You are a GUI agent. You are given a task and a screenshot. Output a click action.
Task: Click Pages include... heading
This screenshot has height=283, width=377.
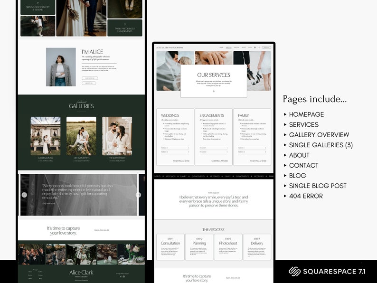pyautogui.click(x=315, y=99)
